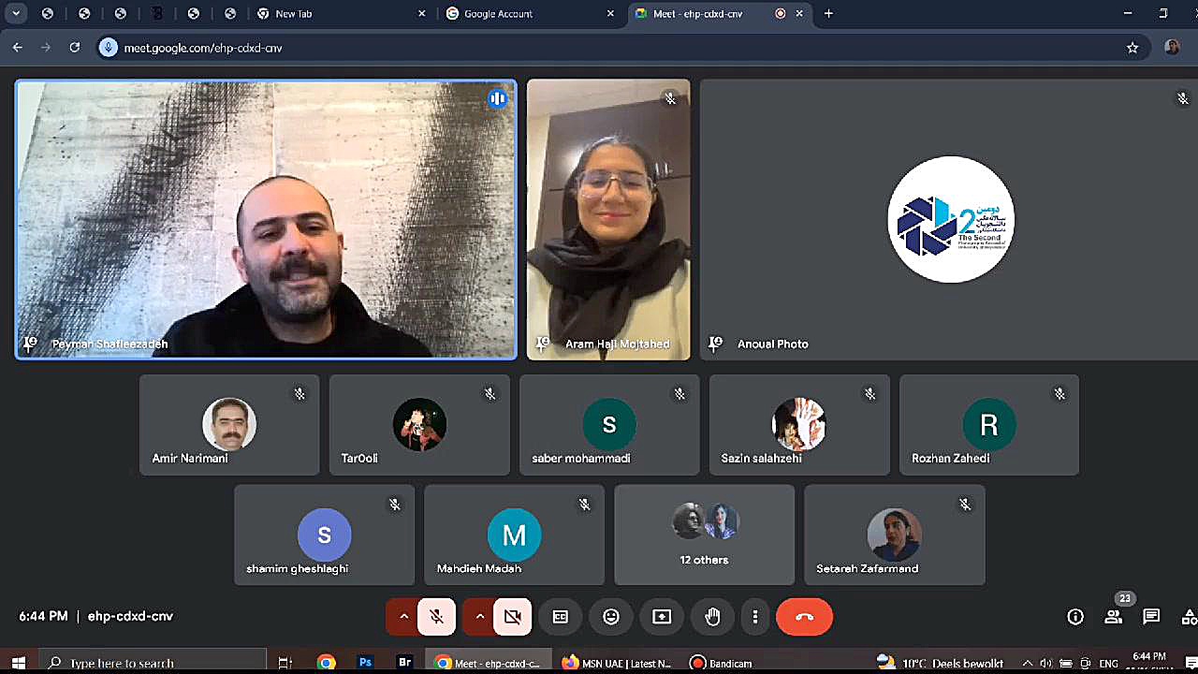Go back to the previous page

pos(18,48)
